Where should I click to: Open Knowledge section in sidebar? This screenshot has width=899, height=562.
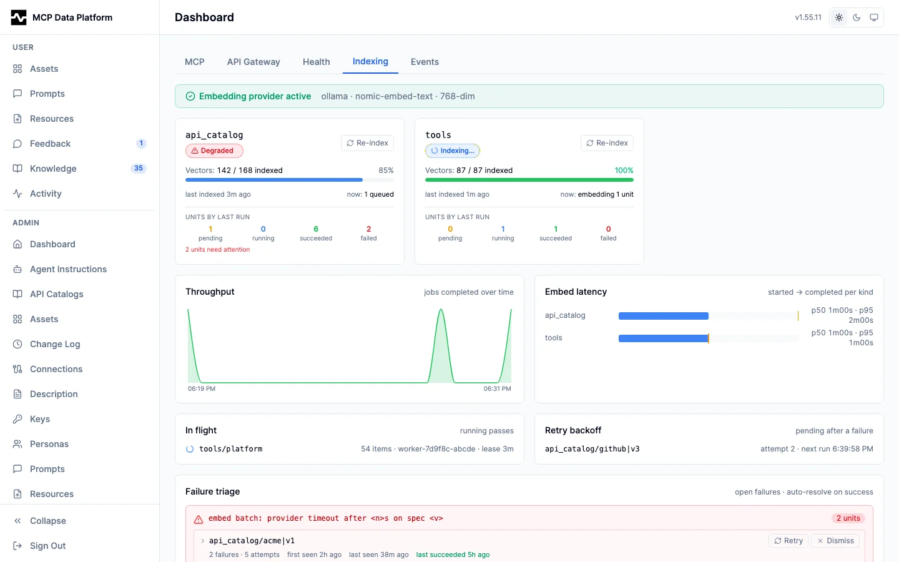coord(79,169)
